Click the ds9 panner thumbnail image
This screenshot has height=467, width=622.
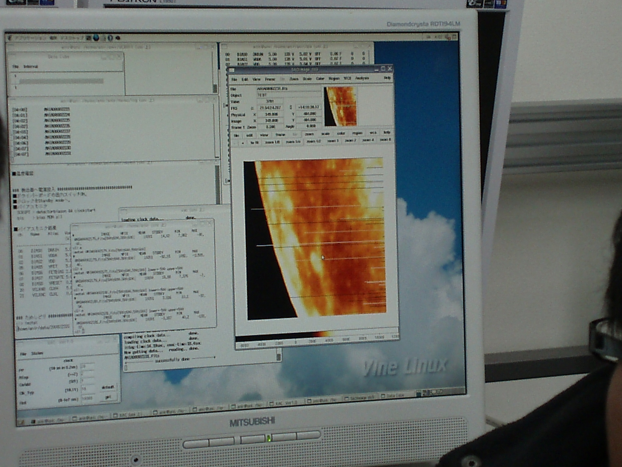pos(340,106)
